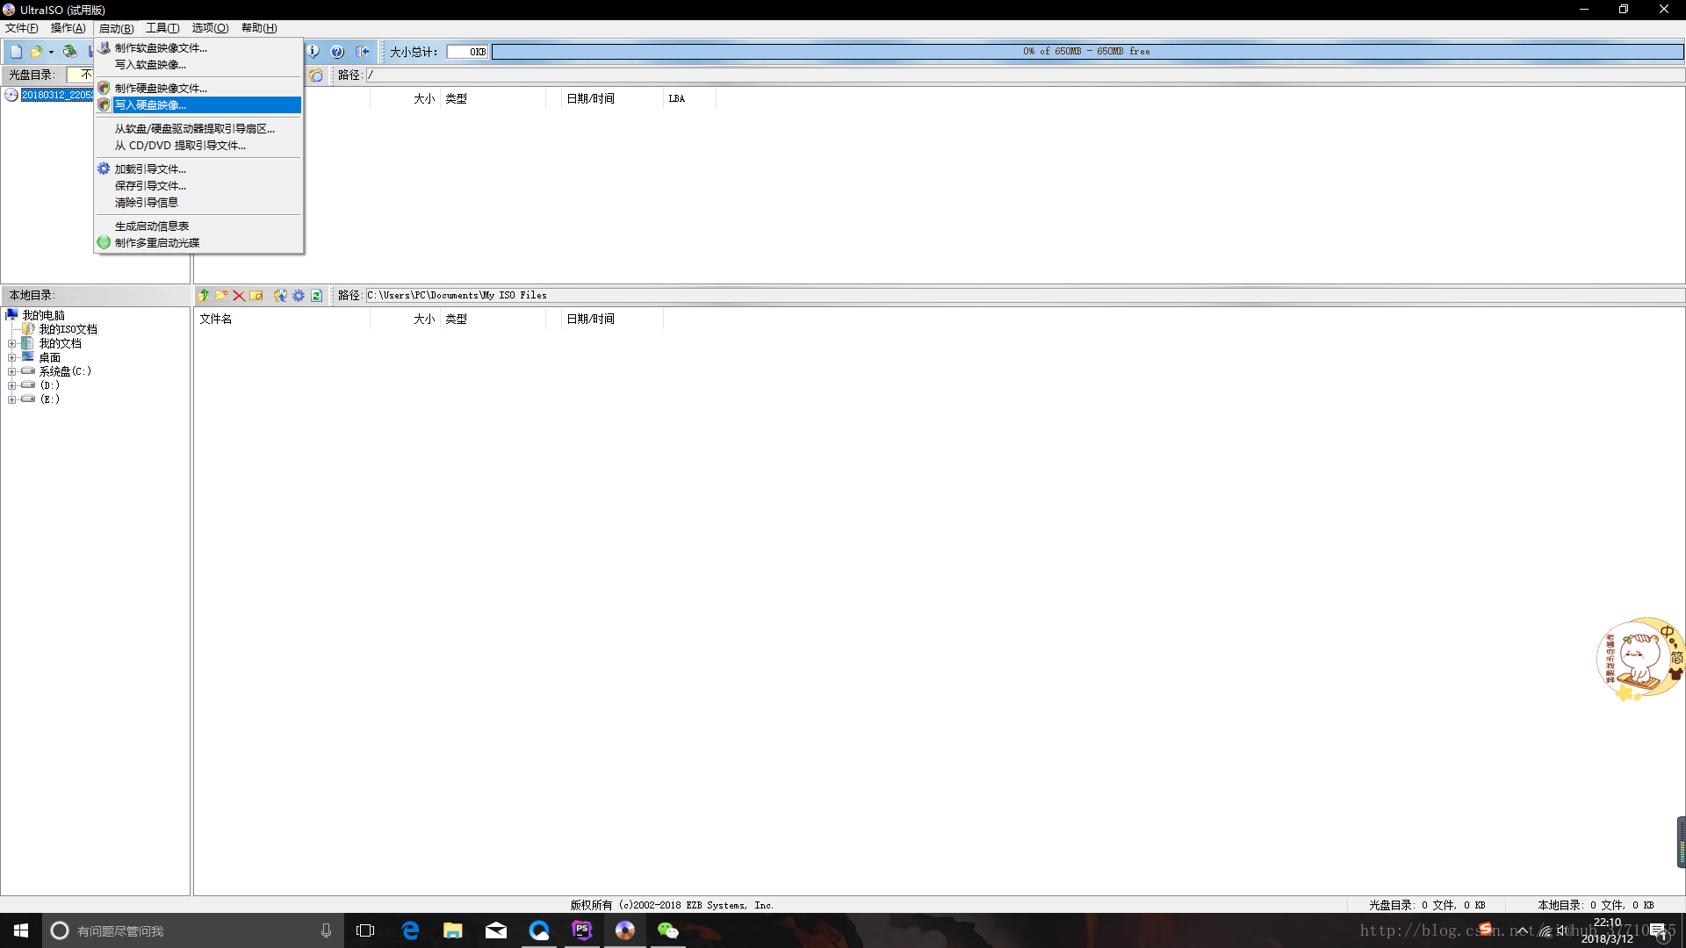
Task: Select 加载引导文件... menu entry
Action: (x=198, y=169)
